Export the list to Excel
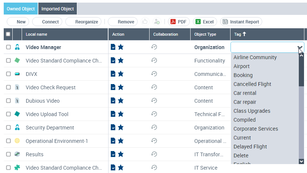Viewport: 307px width, 173px height. pos(205,22)
